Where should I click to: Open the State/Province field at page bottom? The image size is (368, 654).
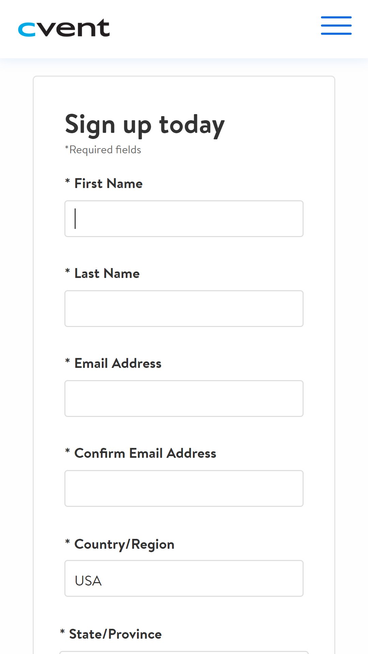point(184,652)
